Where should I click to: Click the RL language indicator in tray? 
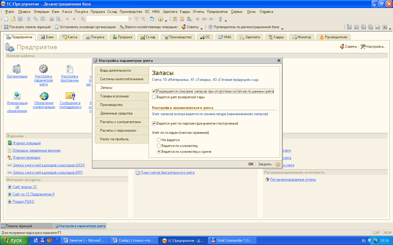[364, 241]
